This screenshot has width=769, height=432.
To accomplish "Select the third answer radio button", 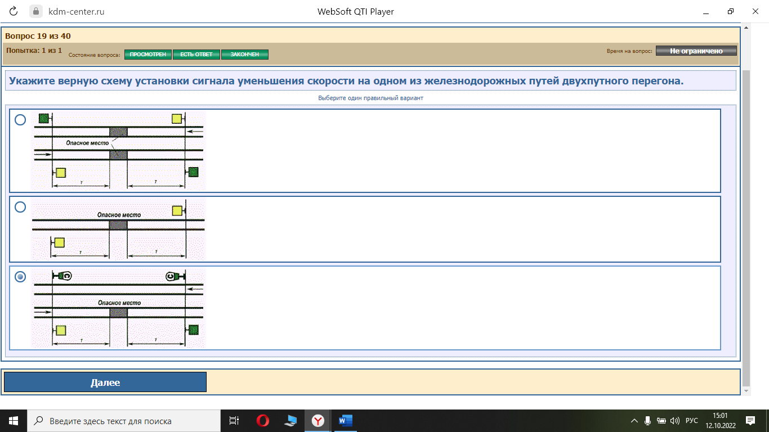I will [x=20, y=277].
